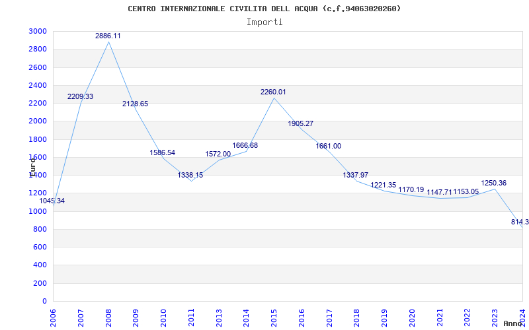Click the 2017 x-axis year label
This screenshot has width=529, height=330.
tap(329, 318)
